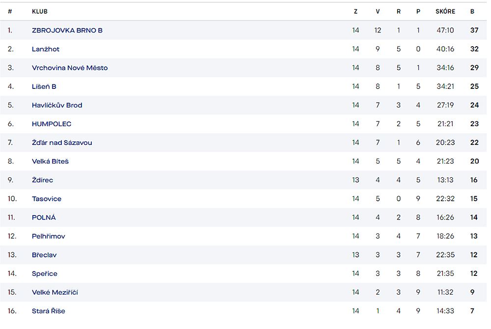The height and width of the screenshot is (329, 491).
Task: Open the HUMPOLEC club link
Action: click(52, 124)
